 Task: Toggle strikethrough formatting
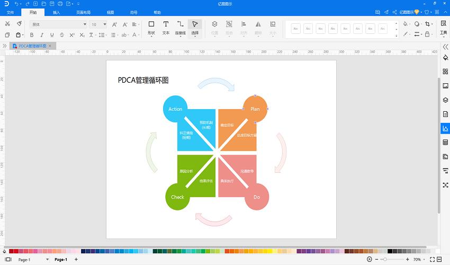pyautogui.click(x=62, y=35)
